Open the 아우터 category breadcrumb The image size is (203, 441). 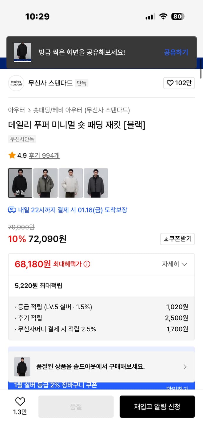click(x=13, y=110)
